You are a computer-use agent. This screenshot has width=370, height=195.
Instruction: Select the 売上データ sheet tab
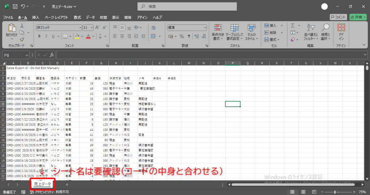pos(42,185)
